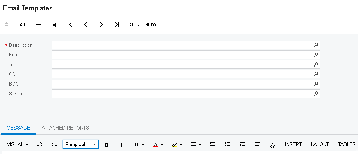The height and width of the screenshot is (154, 358).
Task: Click the Cancel undo icon in top toolbar
Action: point(22,24)
